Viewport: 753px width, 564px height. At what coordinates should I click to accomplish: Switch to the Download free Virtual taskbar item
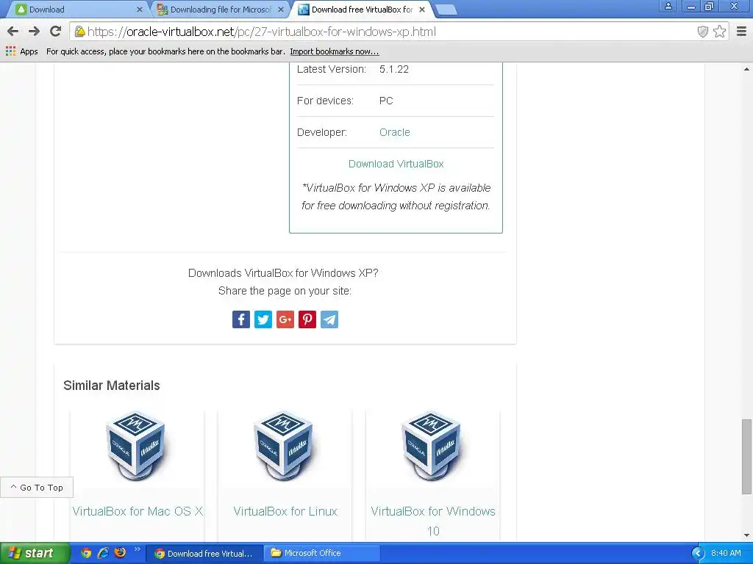coord(204,554)
